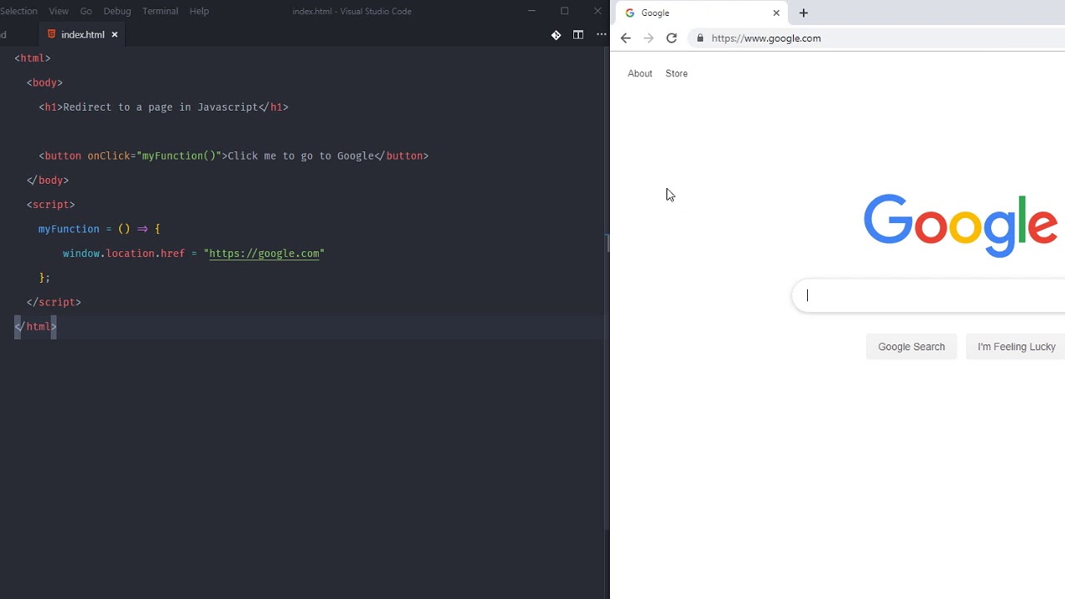Screen dimensions: 1065x599
Task: Open the Go menu in VS Code
Action: (x=86, y=11)
